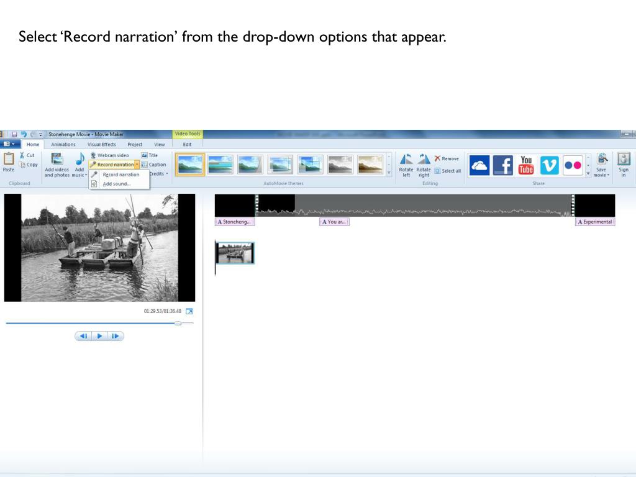Viewport: 636px width, 477px height.
Task: Redo from quick access toolbar
Action: click(33, 134)
